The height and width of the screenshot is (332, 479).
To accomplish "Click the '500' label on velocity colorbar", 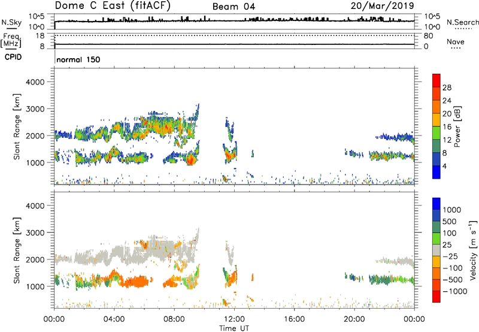I will click(451, 222).
